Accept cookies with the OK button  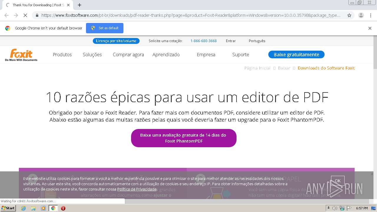[338, 181]
